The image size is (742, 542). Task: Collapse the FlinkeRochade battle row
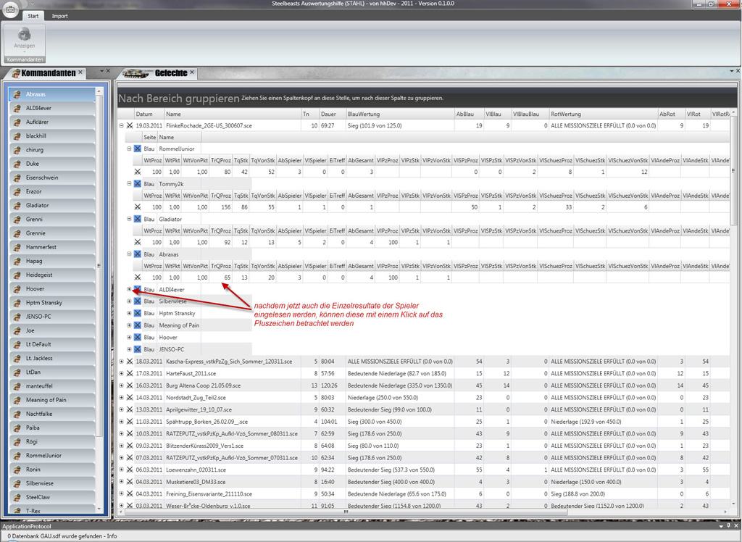point(121,125)
